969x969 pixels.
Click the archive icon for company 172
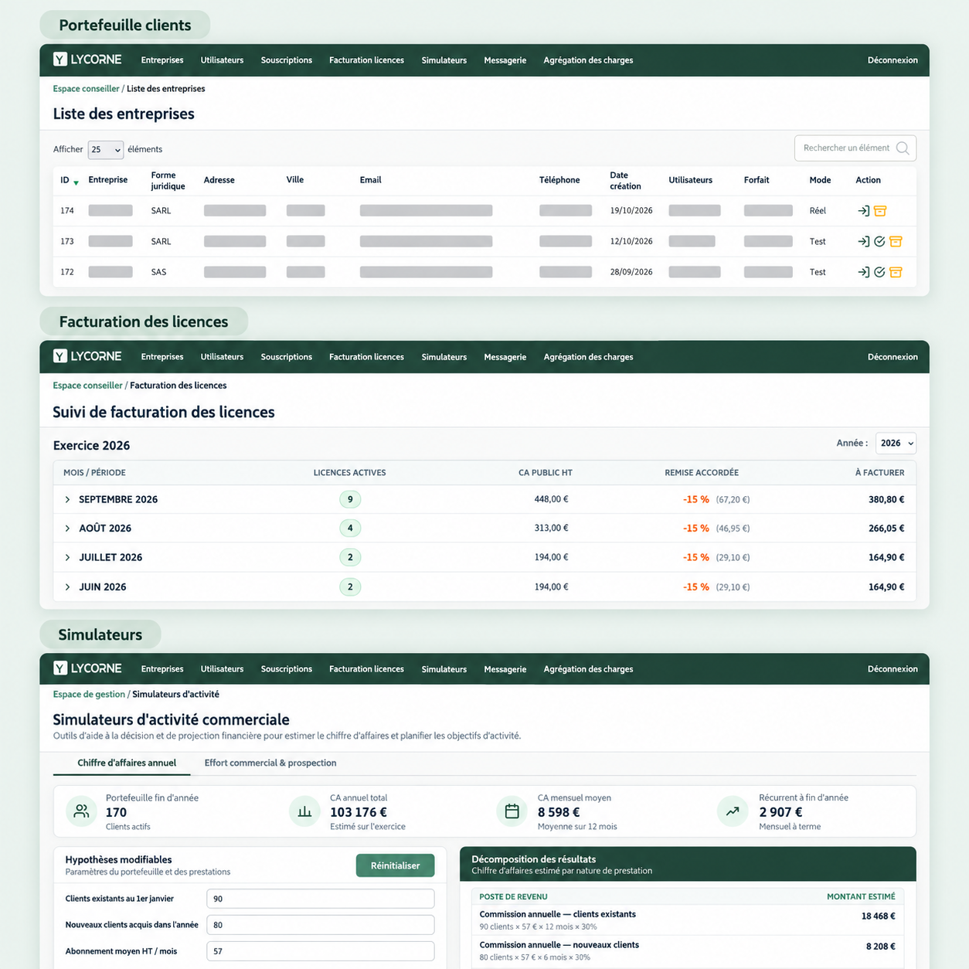coord(896,272)
